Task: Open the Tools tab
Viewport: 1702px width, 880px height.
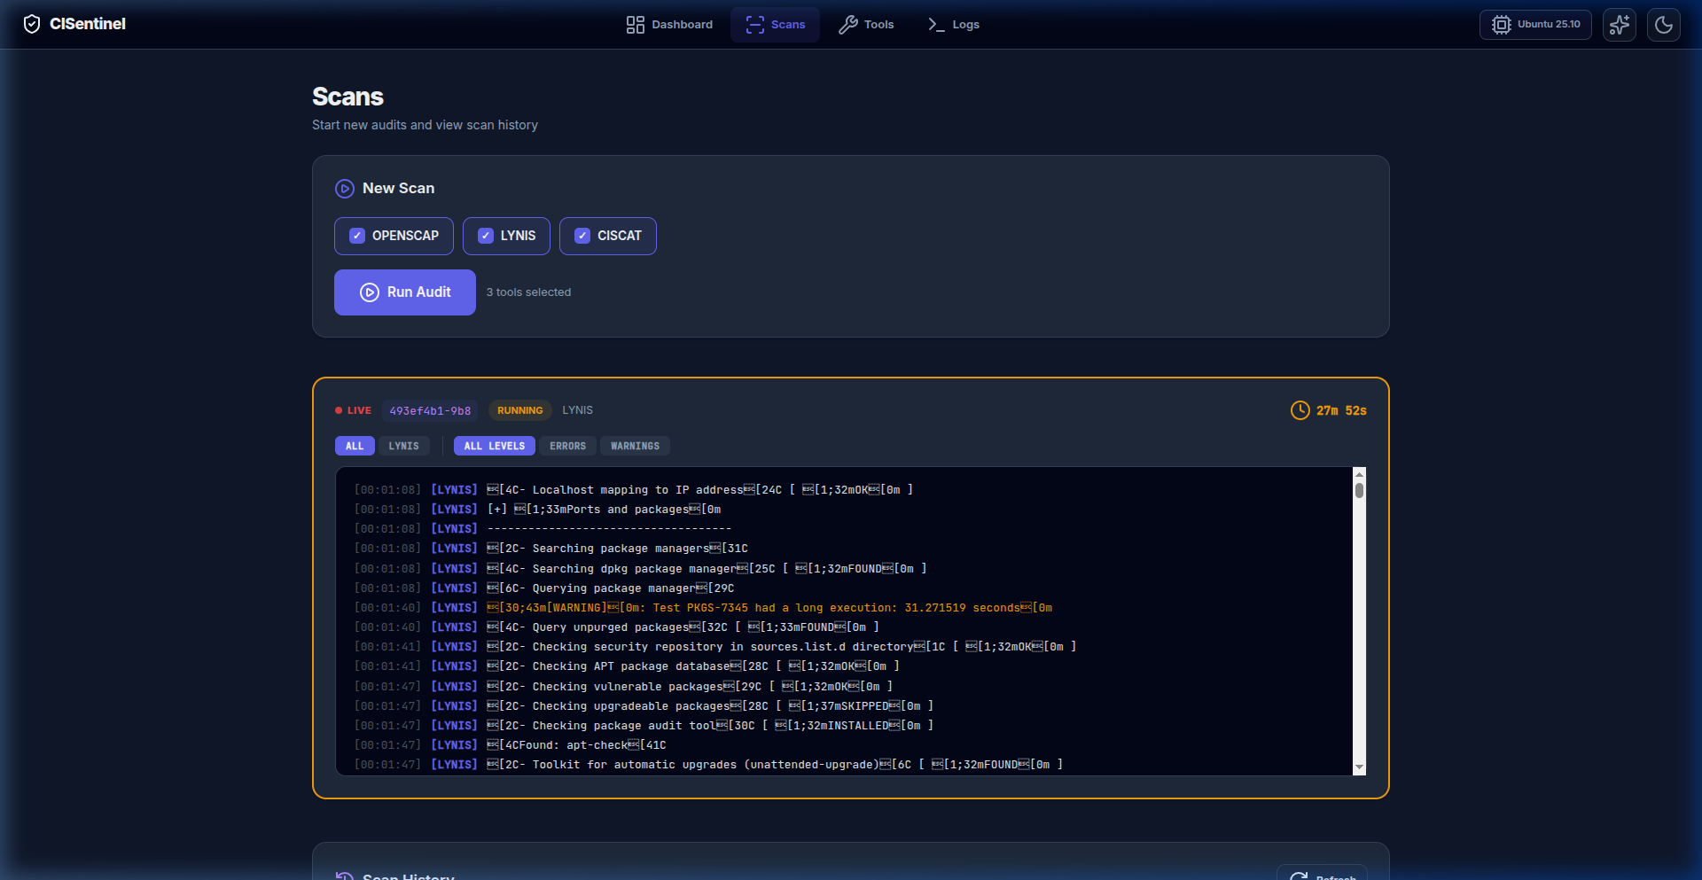Action: [867, 25]
